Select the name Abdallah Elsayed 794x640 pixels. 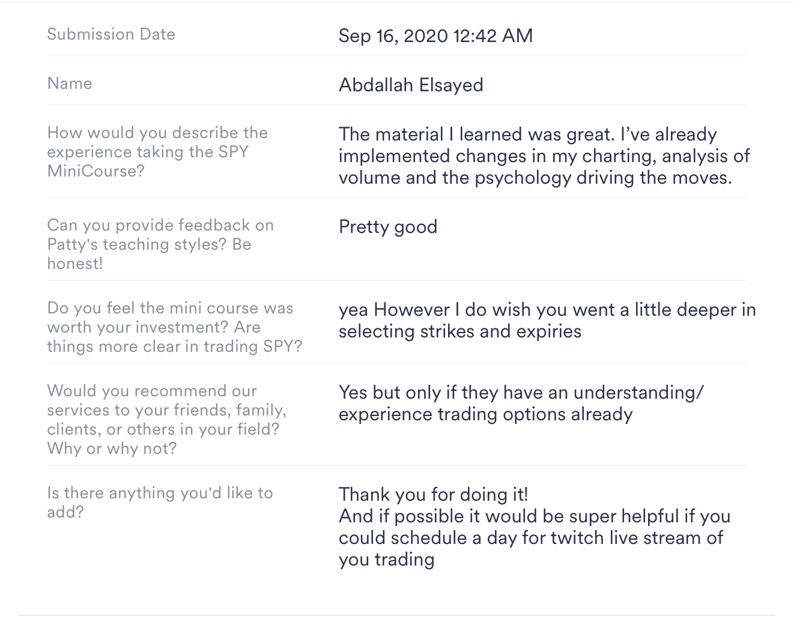pyautogui.click(x=411, y=85)
